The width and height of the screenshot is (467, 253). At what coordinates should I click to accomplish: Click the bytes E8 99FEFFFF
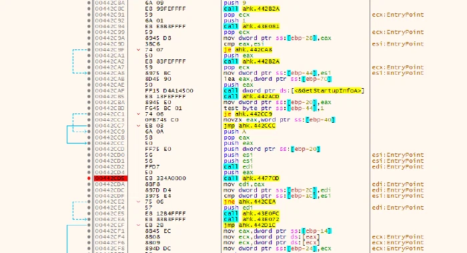click(x=165, y=9)
